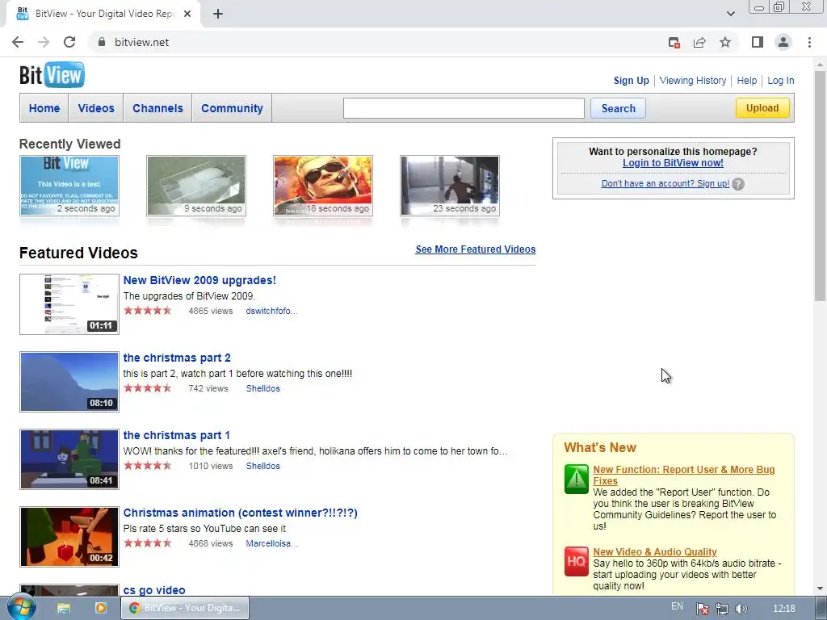Open the Videos tab

click(x=96, y=108)
